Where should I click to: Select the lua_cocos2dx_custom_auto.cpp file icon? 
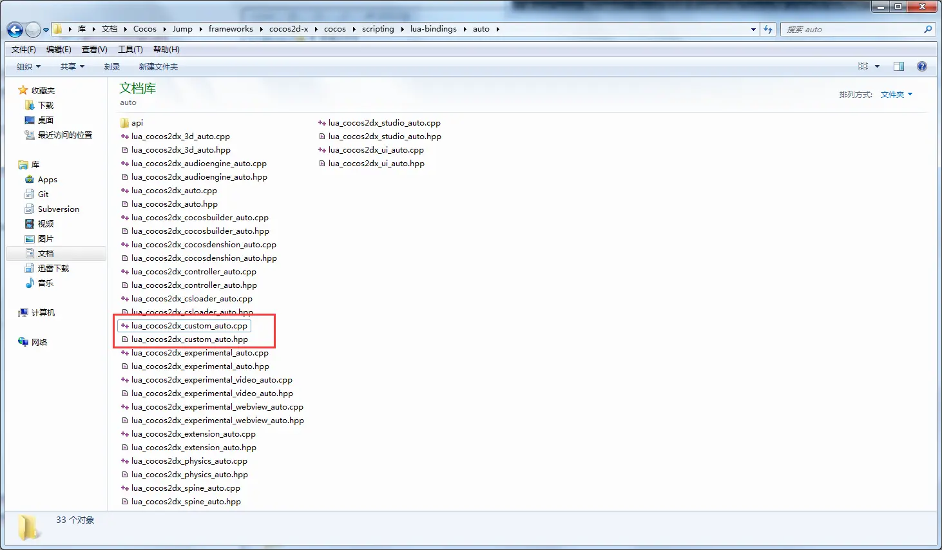tap(125, 326)
